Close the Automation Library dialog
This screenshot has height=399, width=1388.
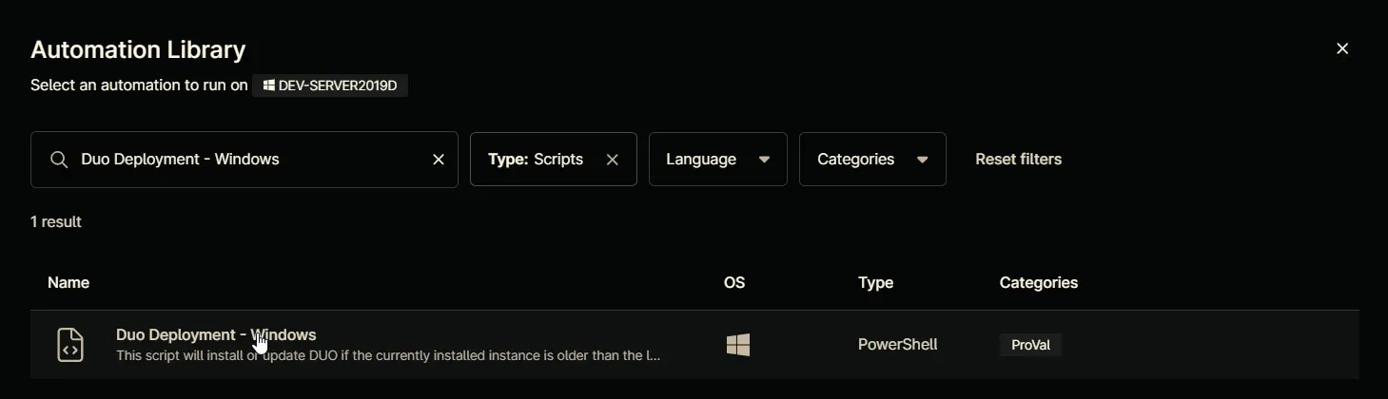coord(1342,48)
